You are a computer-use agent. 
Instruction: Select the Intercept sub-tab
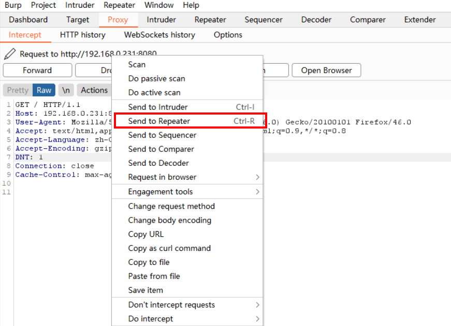click(x=25, y=35)
